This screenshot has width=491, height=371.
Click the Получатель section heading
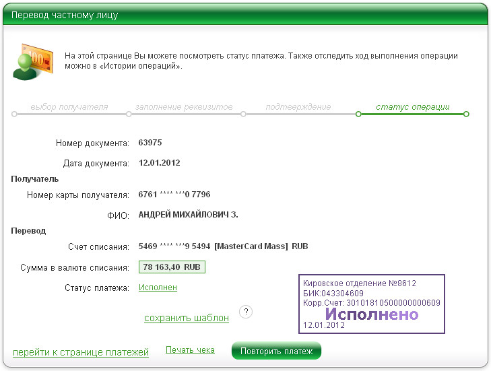tap(35, 179)
